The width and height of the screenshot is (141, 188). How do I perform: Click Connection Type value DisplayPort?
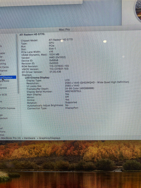point(72,108)
